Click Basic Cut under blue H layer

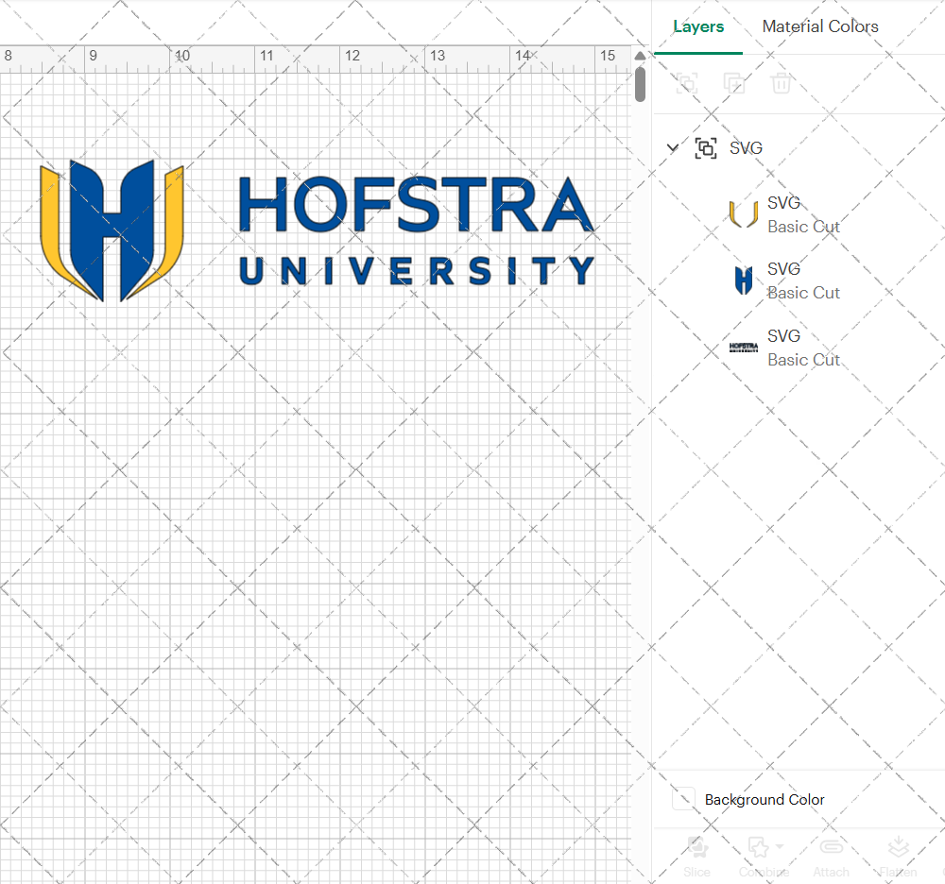tap(803, 294)
